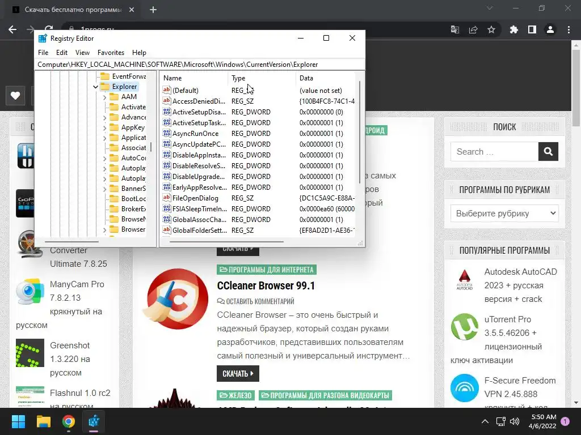Image resolution: width=581 pixels, height=435 pixels.
Task: Open Chrome three-dot menu
Action: 569,29
